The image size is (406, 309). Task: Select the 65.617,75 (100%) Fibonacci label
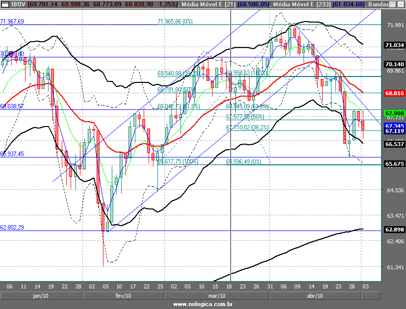178,161
